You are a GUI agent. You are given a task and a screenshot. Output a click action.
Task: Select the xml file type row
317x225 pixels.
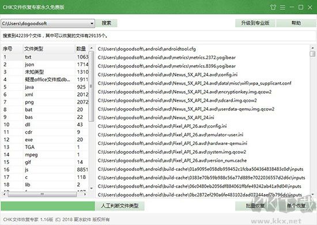pos(45,94)
